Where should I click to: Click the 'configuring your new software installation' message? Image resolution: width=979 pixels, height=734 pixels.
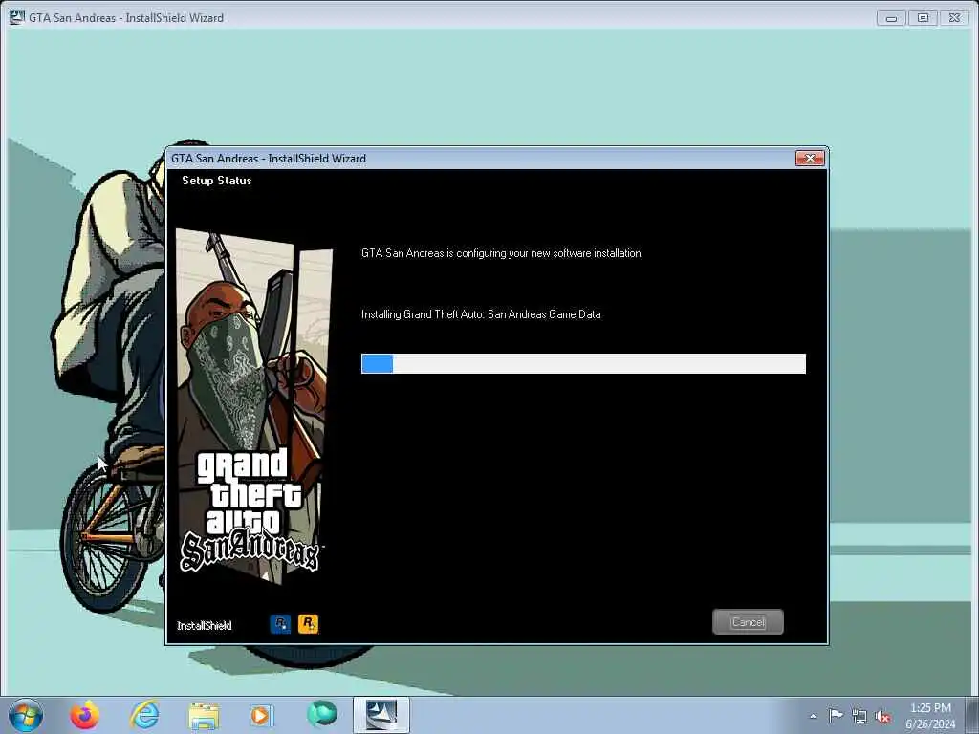pos(502,252)
